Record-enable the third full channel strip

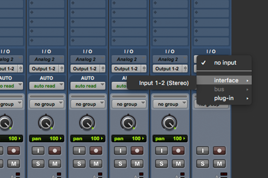tap(137, 151)
